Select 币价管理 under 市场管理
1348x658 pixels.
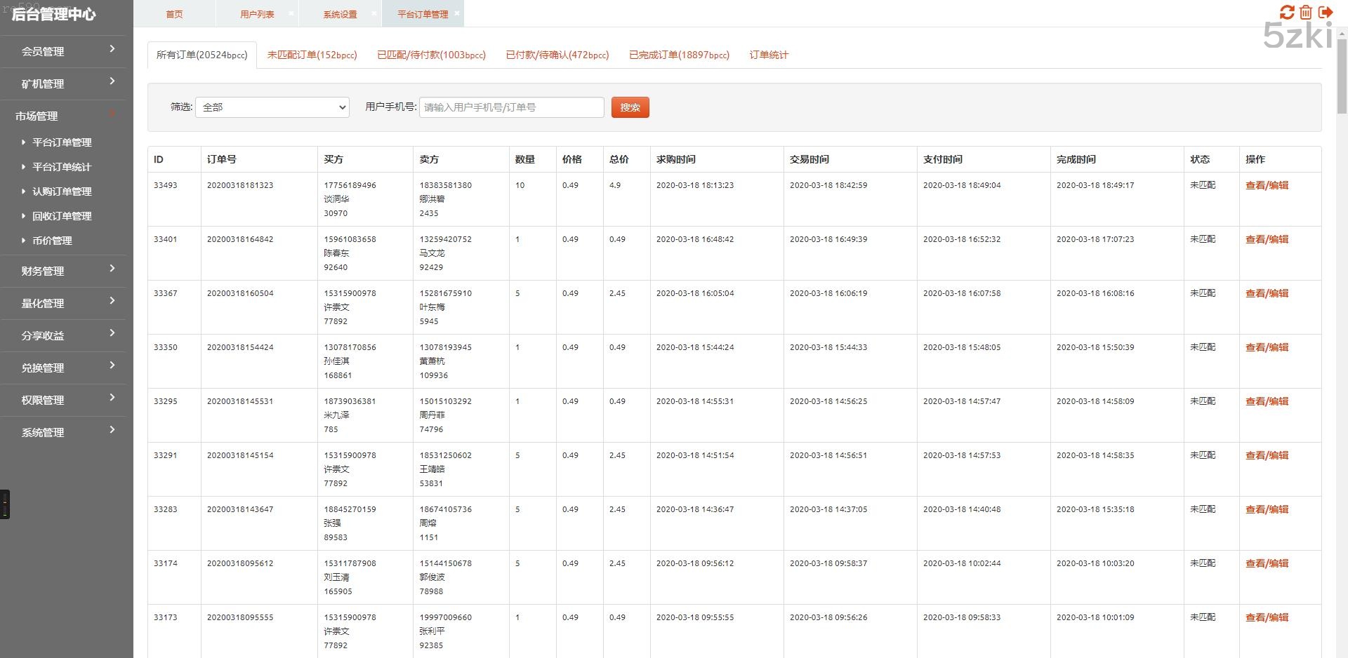click(52, 241)
